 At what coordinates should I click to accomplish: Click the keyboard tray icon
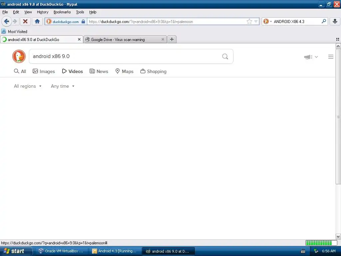click(303, 251)
